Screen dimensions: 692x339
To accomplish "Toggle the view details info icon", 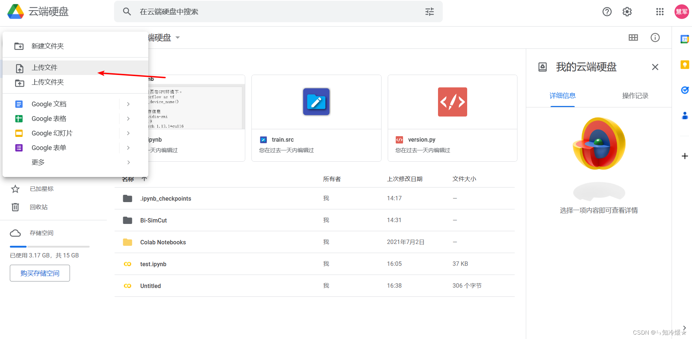I will tap(655, 38).
